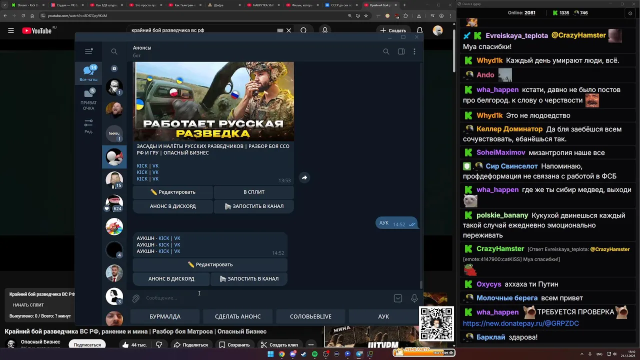Click 'Подписаться' subscribe button
This screenshot has height=360, width=640.
pyautogui.click(x=87, y=344)
